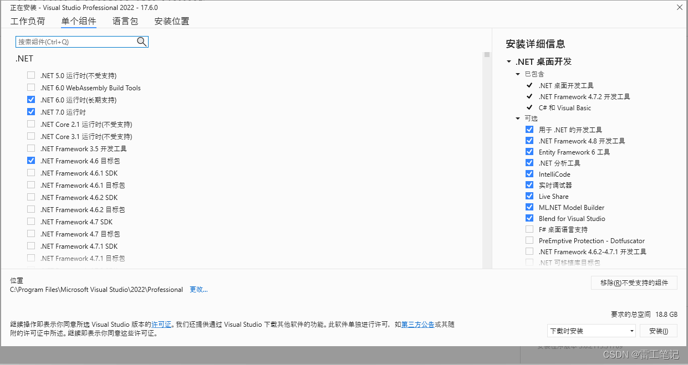Check .NET Framework 4.7 SDK

click(31, 222)
